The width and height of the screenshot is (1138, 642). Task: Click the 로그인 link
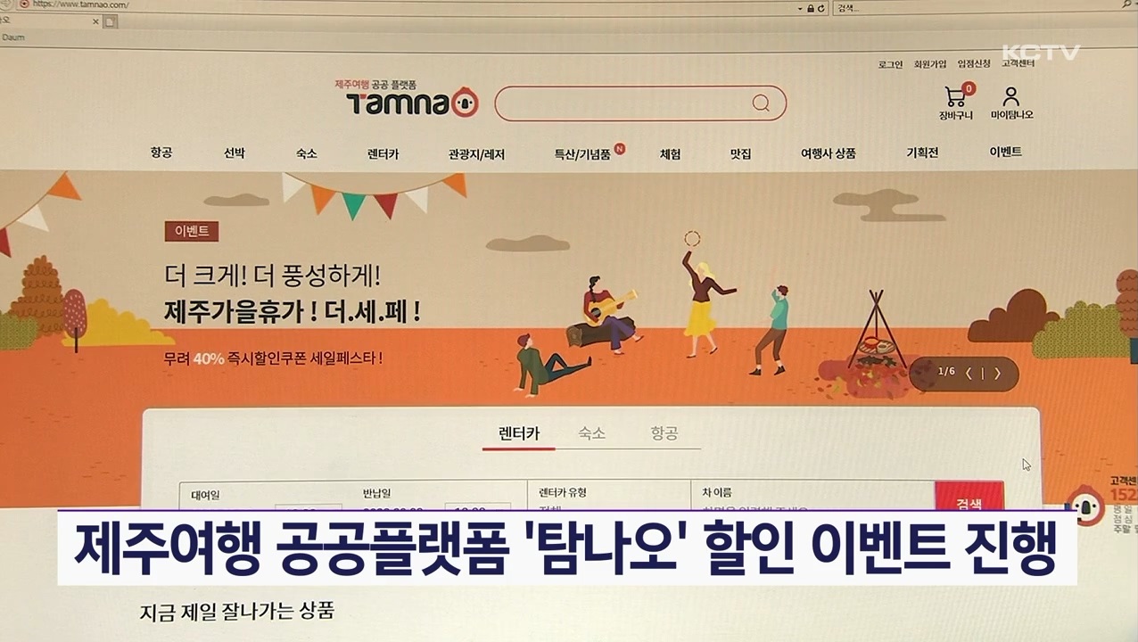pos(890,64)
